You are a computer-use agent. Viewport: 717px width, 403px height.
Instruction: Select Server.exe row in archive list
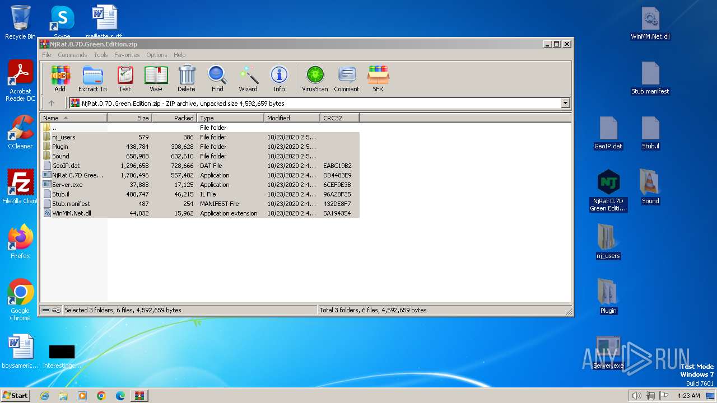click(x=200, y=185)
